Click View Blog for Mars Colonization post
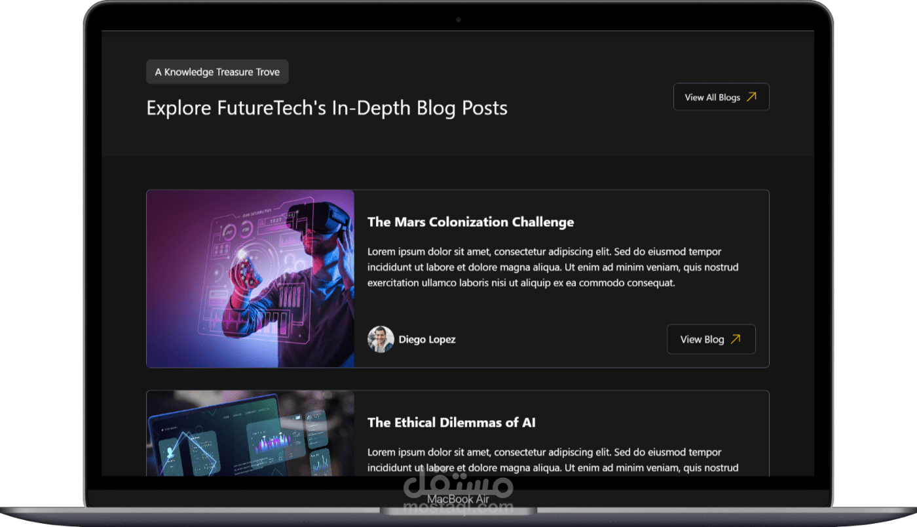This screenshot has height=527, width=917. (x=711, y=340)
